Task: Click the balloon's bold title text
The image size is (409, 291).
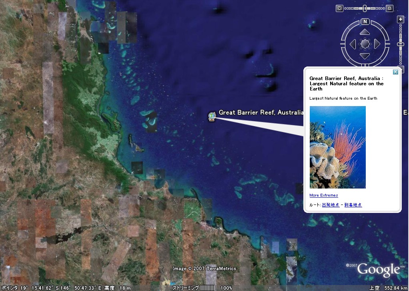Action: [x=347, y=84]
